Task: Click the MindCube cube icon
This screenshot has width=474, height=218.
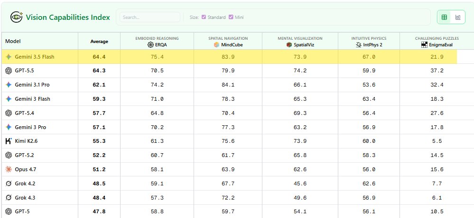Action: [216, 45]
